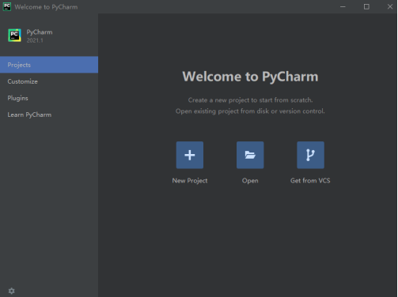Click the PyCharm icon in the title bar
This screenshot has height=297, width=398.
coord(7,6)
